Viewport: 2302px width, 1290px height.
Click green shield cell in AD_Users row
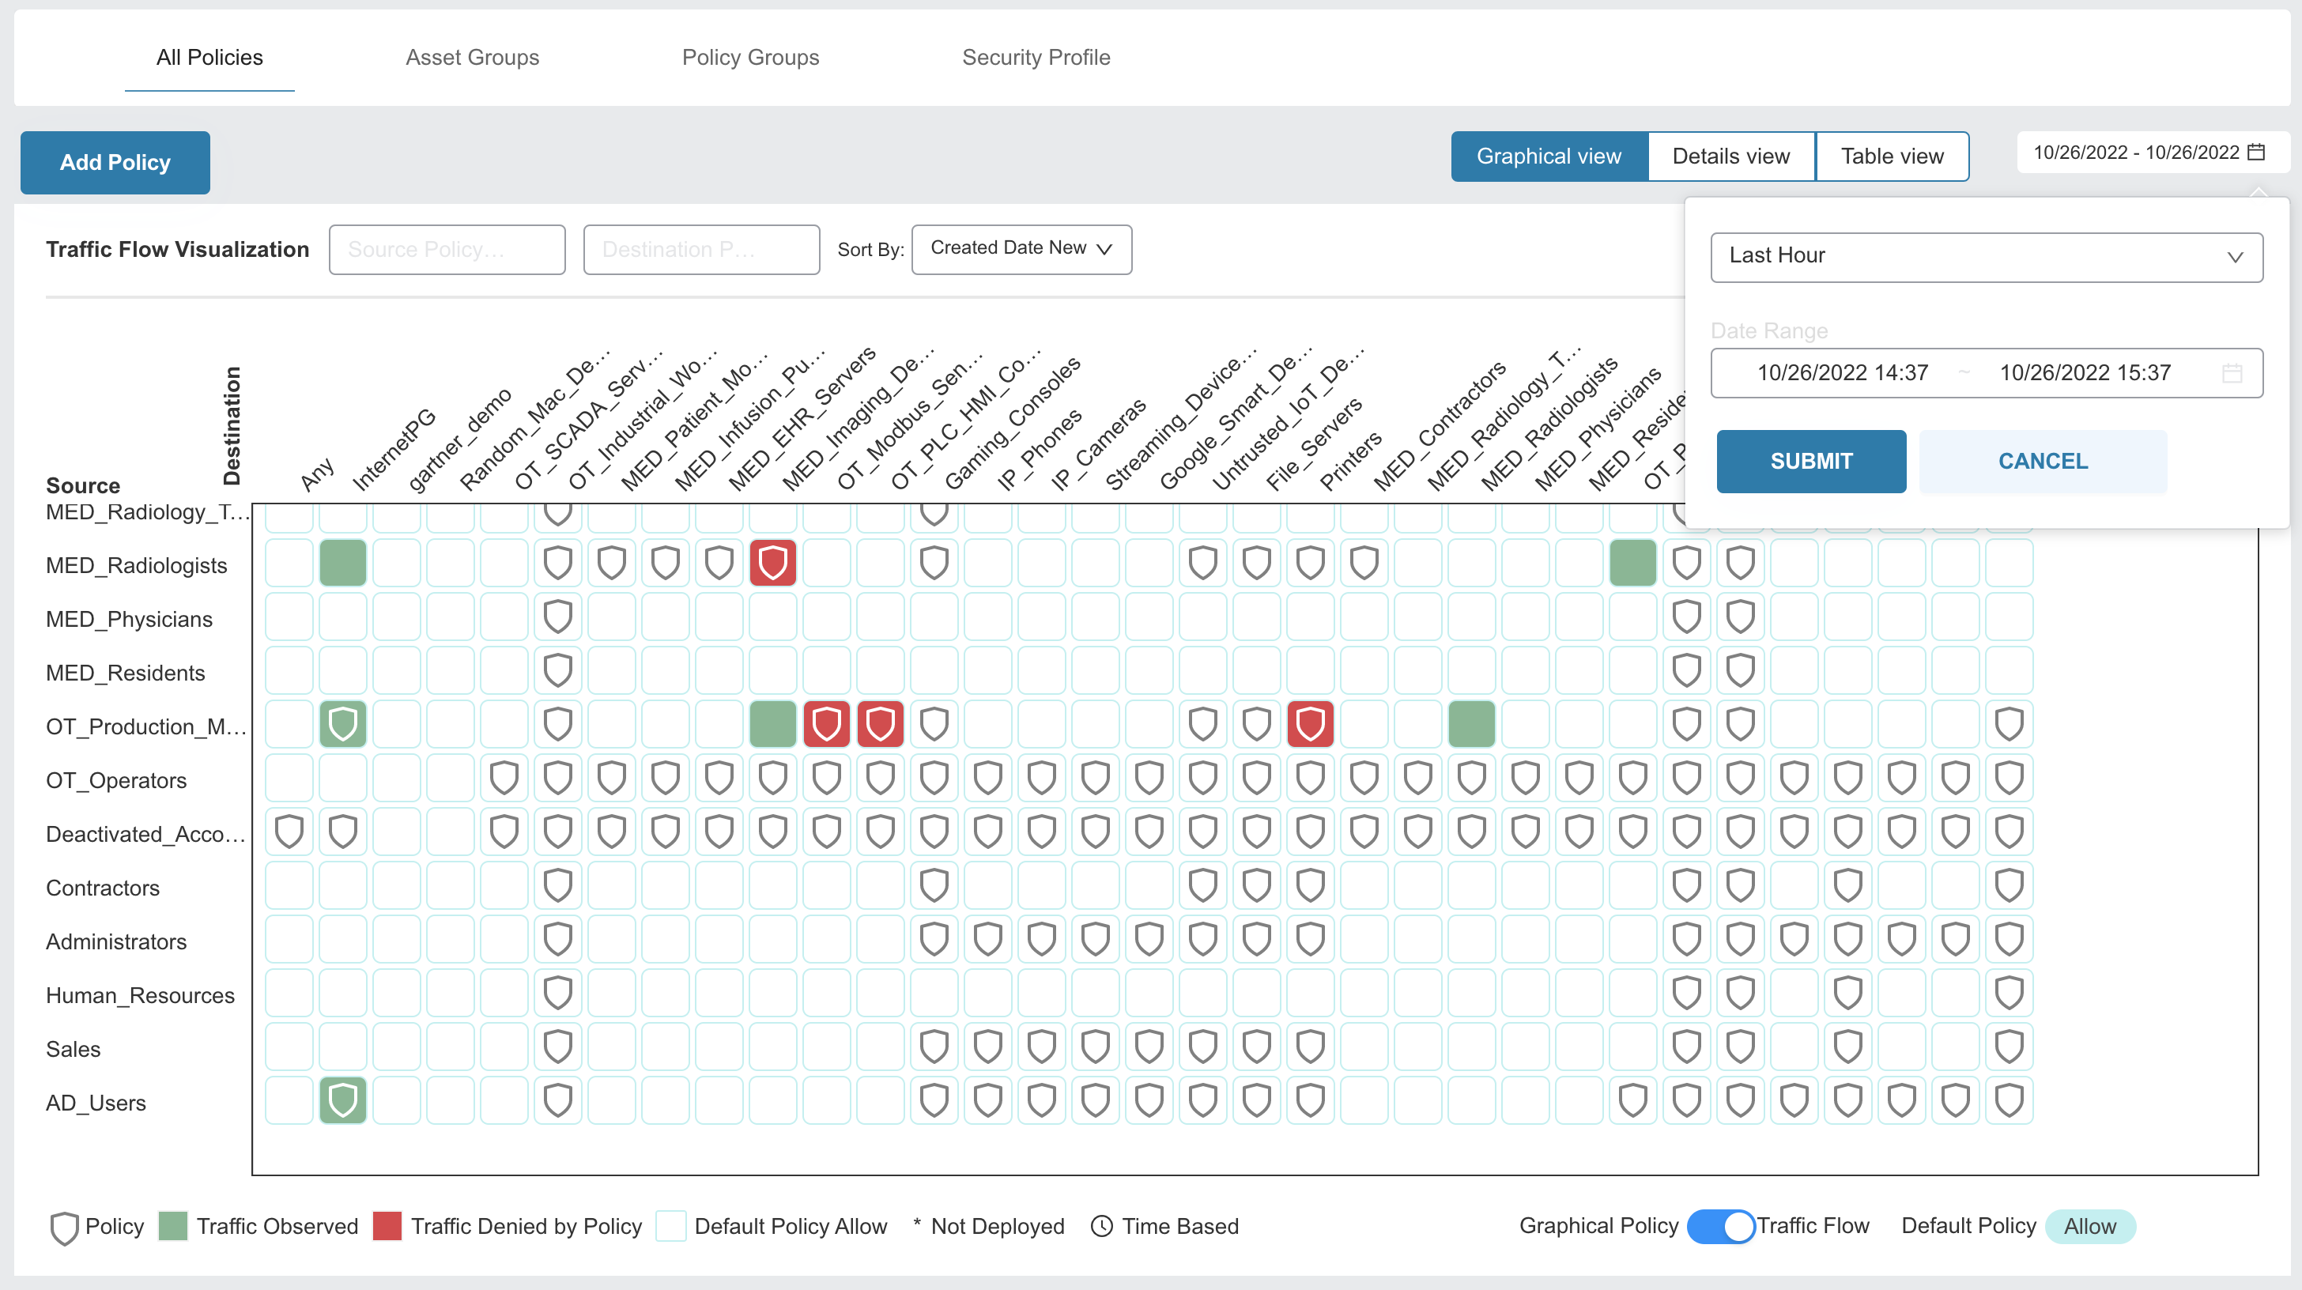pos(342,1100)
